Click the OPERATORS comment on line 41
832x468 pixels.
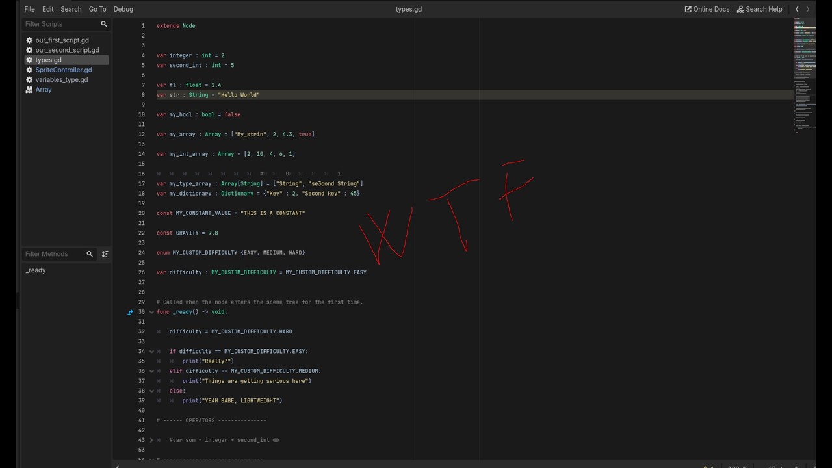pyautogui.click(x=211, y=421)
